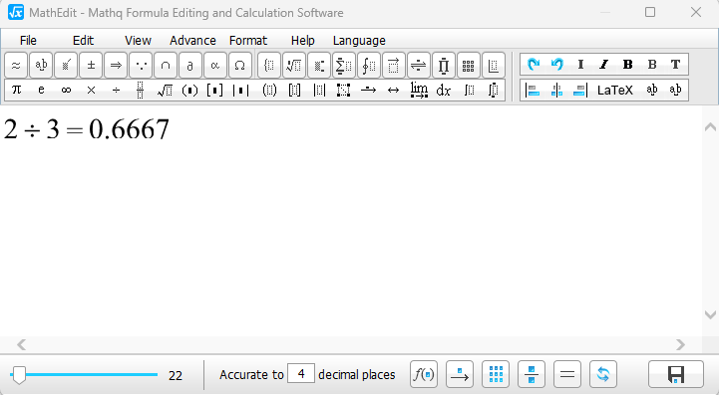Open the summation templates palette
The image size is (719, 395).
[x=344, y=66]
